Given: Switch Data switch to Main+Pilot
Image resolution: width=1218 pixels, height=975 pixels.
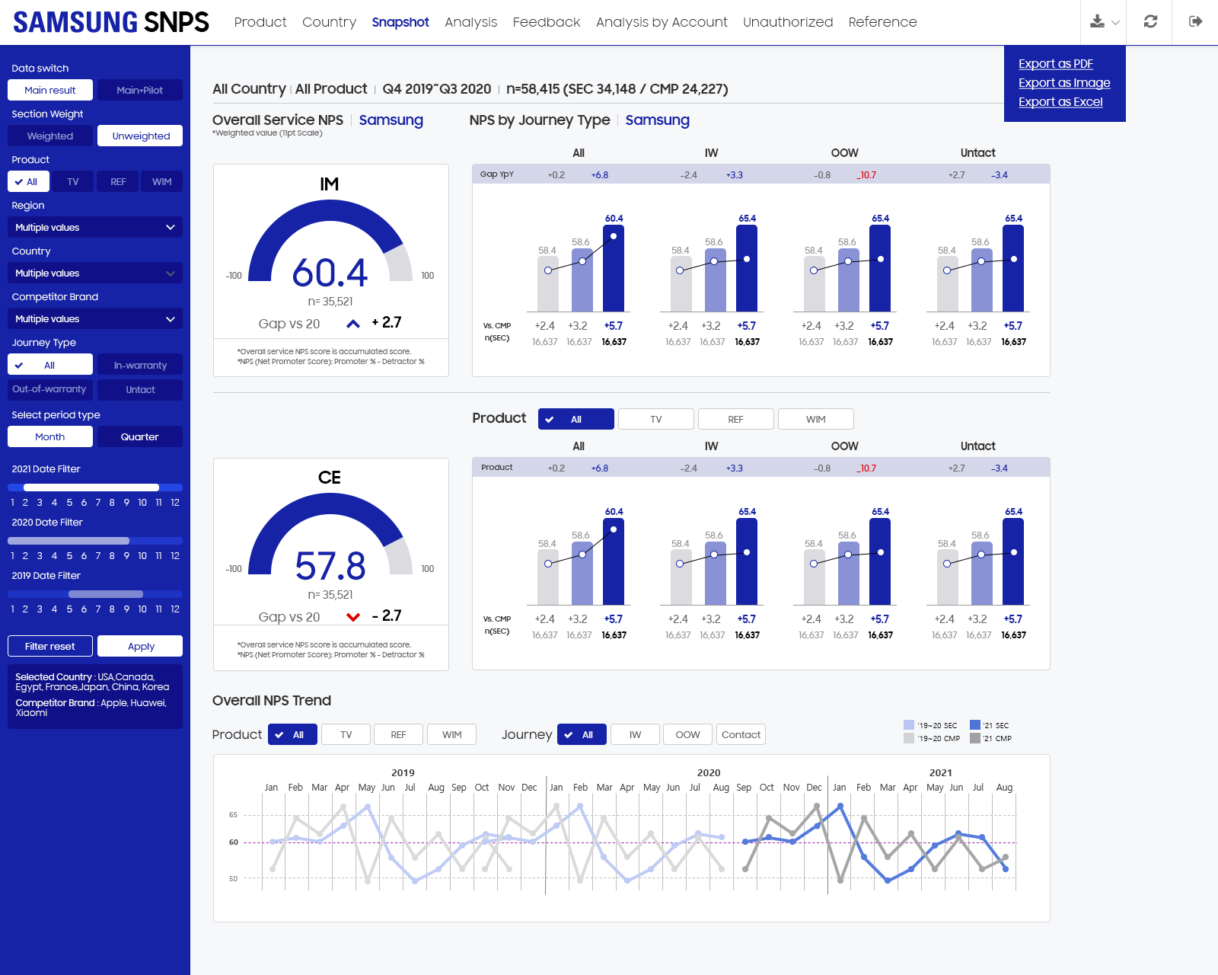Looking at the screenshot, I should tap(140, 90).
